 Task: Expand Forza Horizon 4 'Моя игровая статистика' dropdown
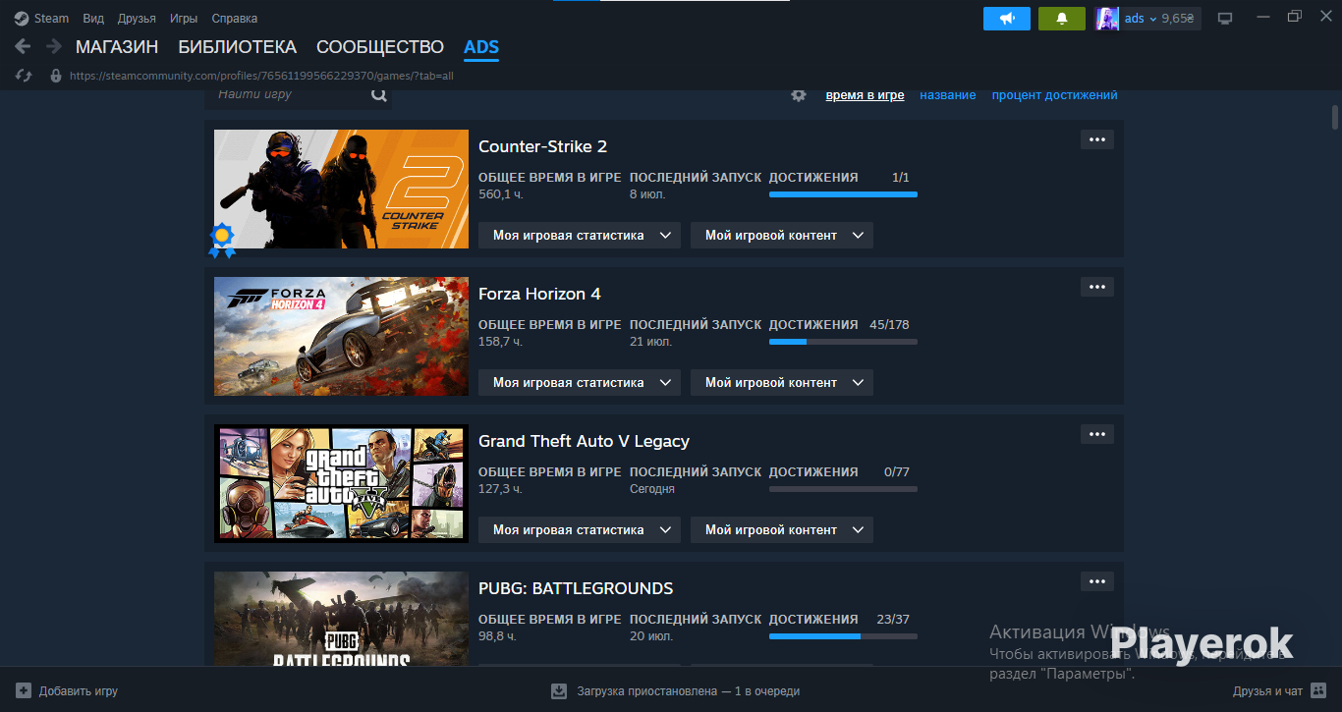(580, 383)
